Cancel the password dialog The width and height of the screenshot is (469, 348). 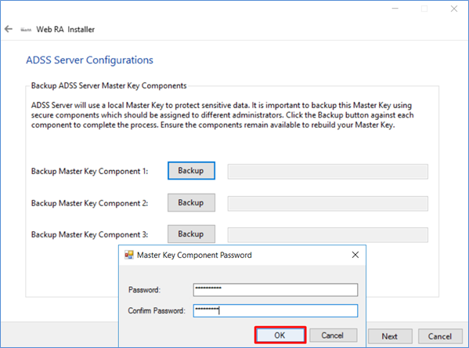click(x=334, y=335)
